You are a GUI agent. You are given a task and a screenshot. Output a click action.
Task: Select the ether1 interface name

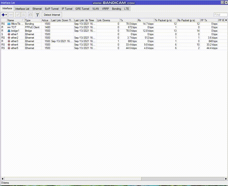click(x=14, y=34)
